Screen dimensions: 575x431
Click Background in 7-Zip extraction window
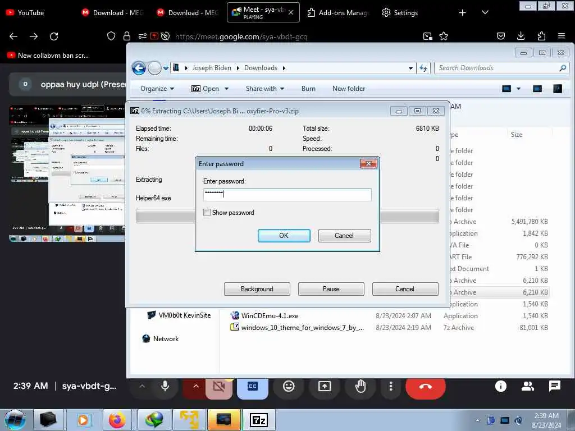pyautogui.click(x=257, y=289)
